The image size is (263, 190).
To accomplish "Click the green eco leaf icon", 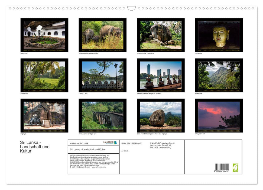I will (235, 168).
